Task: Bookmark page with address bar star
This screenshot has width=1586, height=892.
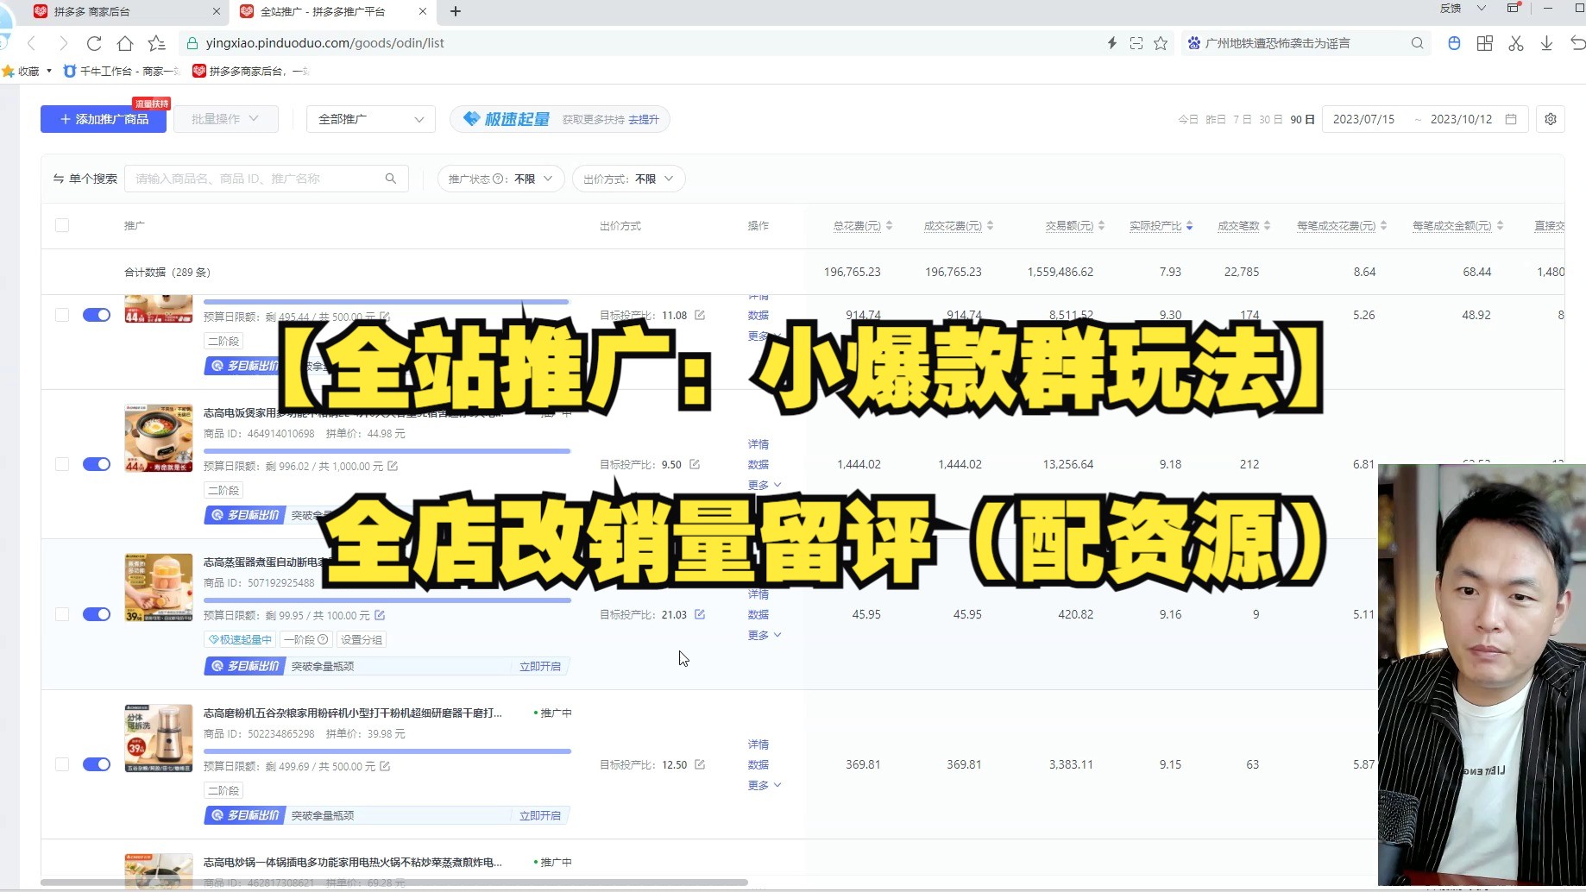Action: [1161, 43]
